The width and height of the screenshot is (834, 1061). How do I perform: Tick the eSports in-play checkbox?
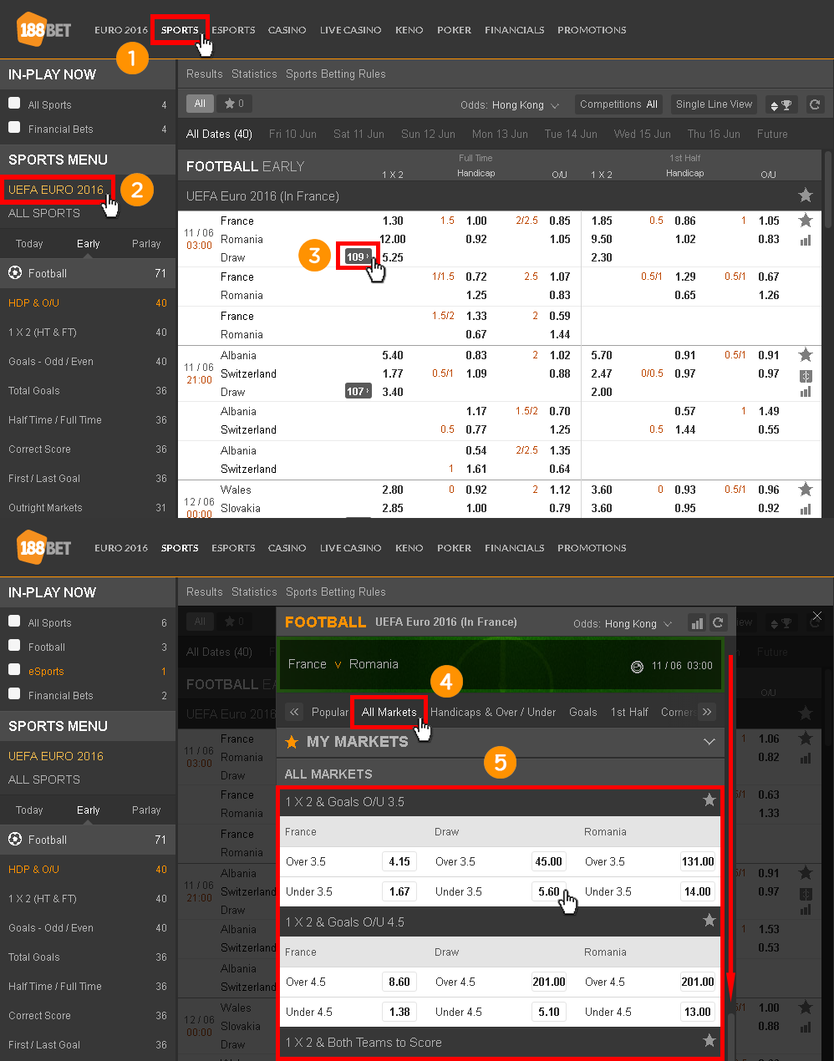click(14, 670)
